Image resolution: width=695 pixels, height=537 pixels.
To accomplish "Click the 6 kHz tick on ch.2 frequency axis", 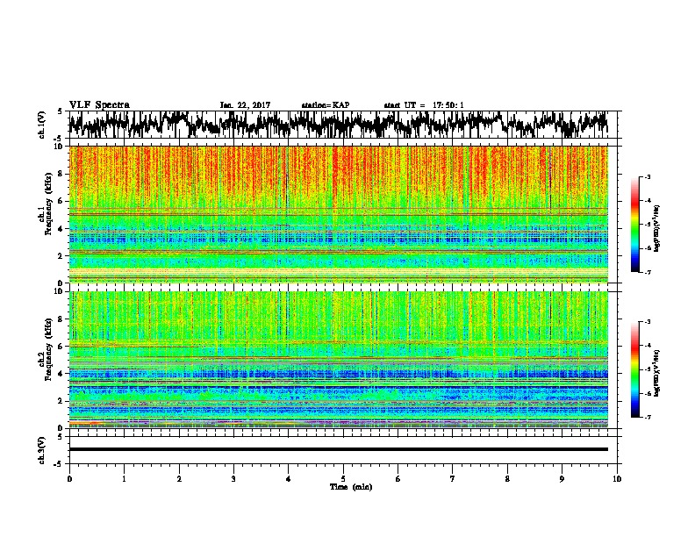I will point(62,347).
